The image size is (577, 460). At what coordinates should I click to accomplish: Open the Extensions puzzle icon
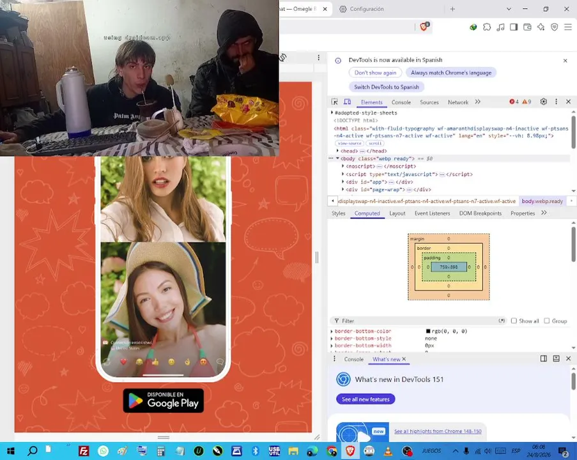point(487,27)
